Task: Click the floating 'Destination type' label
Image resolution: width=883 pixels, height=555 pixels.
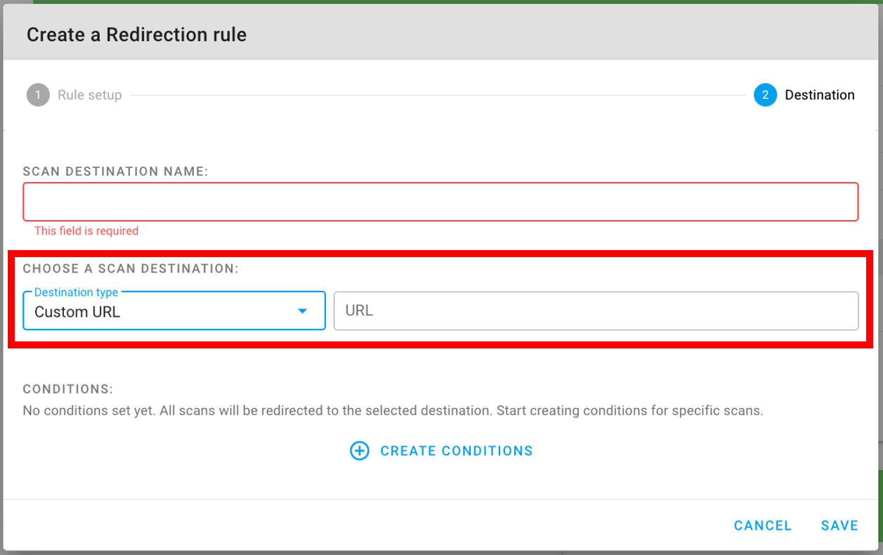Action: click(76, 292)
